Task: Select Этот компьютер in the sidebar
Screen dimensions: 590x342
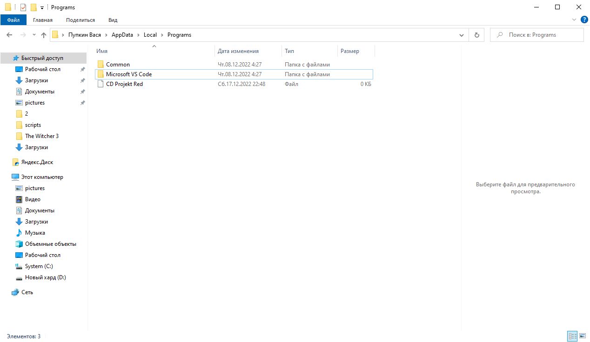Action: [42, 177]
